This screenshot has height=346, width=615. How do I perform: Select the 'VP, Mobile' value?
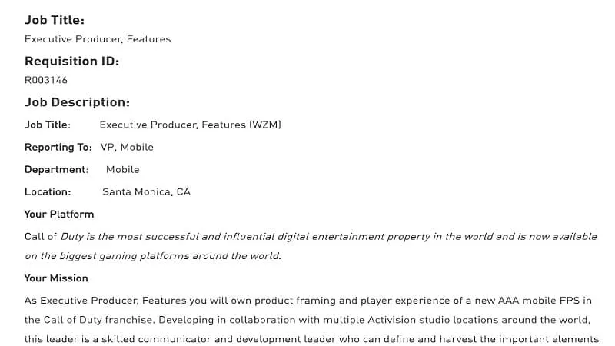[x=127, y=147]
